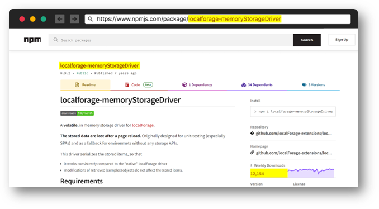Click the Readme tab file icon
The height and width of the screenshot is (209, 379).
(77, 84)
